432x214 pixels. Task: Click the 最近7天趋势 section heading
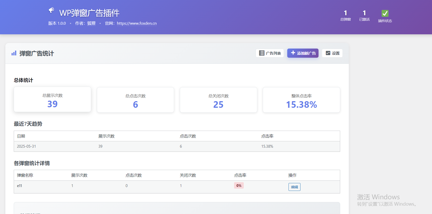tap(28, 124)
